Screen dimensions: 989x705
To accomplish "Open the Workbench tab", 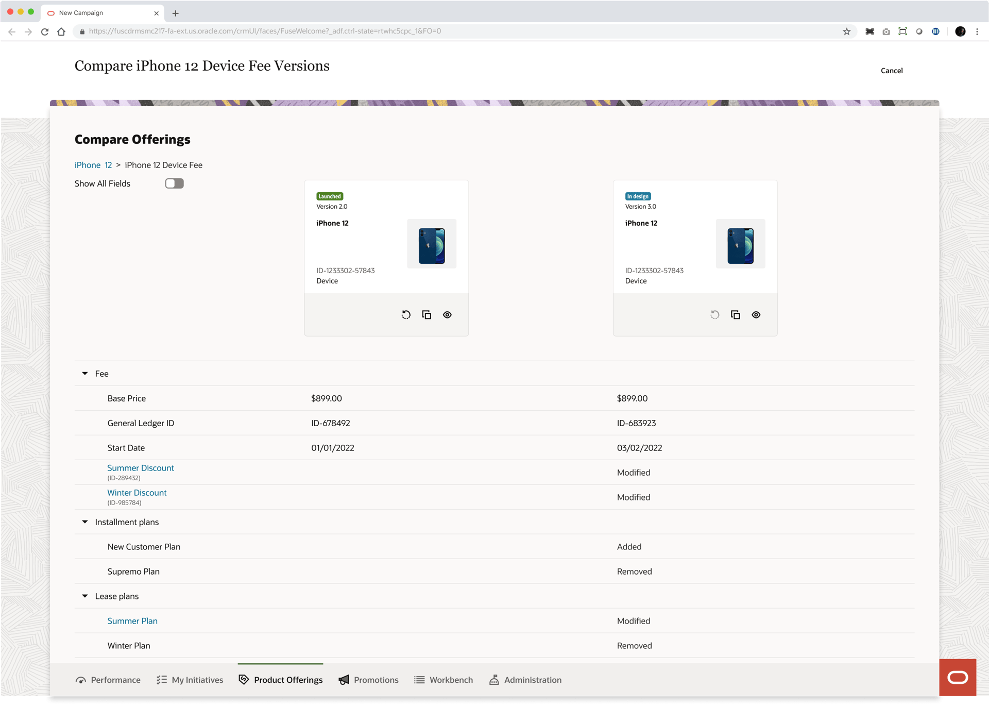I will click(444, 680).
